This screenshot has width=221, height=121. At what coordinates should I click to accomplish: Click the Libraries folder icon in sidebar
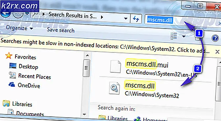6,104
